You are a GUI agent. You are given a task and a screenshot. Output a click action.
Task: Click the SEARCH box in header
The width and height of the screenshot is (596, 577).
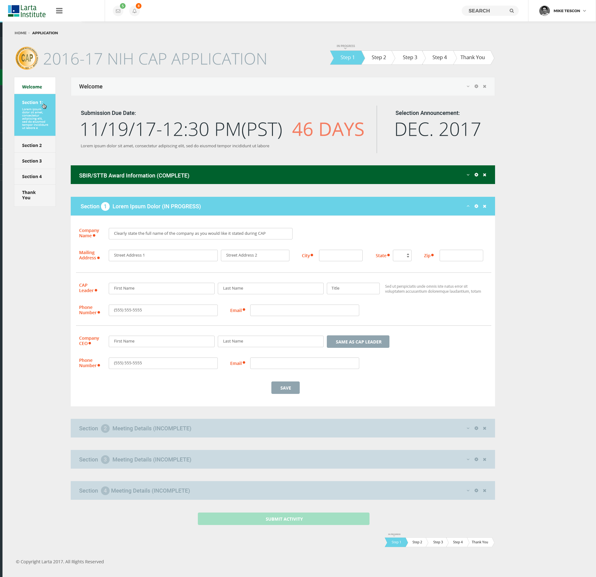pos(490,11)
